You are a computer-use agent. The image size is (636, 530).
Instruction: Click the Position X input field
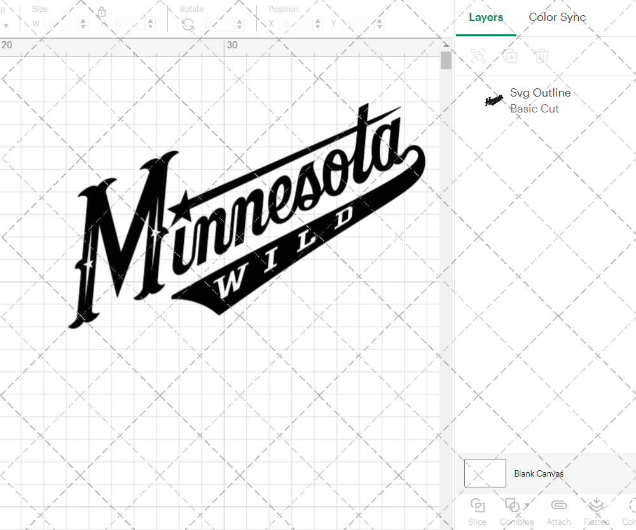click(x=296, y=24)
